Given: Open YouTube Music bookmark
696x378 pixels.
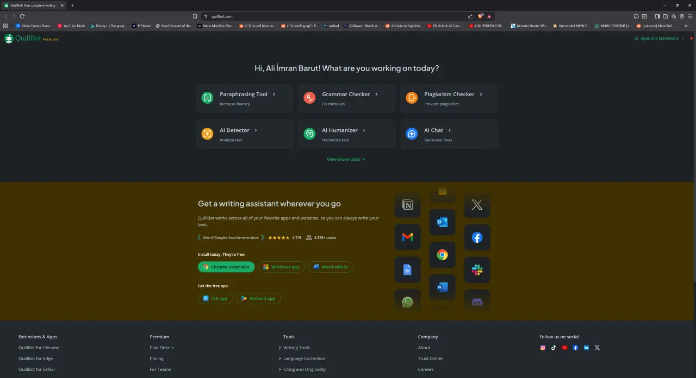Looking at the screenshot, I should tap(71, 26).
